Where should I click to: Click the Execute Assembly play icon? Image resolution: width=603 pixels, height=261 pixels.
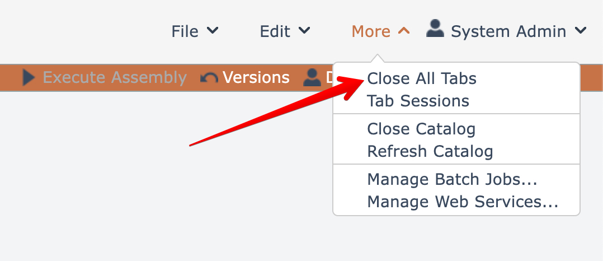point(29,78)
